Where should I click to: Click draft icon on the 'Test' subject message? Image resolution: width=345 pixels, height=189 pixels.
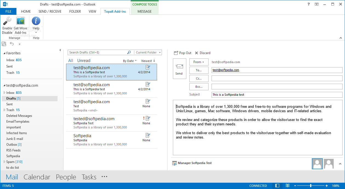click(x=148, y=101)
